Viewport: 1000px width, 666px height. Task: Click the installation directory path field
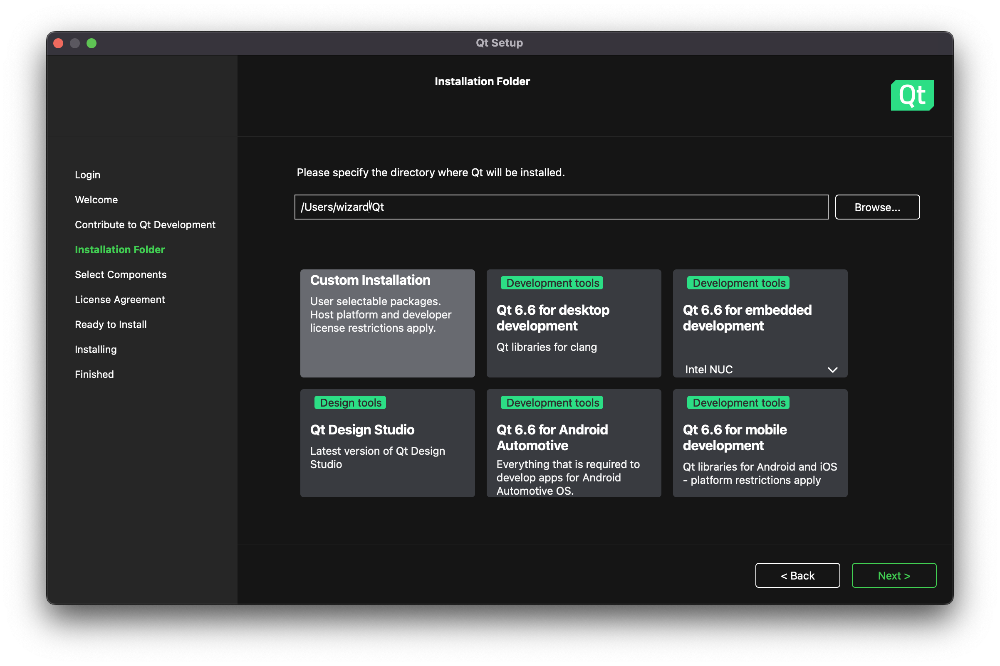point(561,207)
